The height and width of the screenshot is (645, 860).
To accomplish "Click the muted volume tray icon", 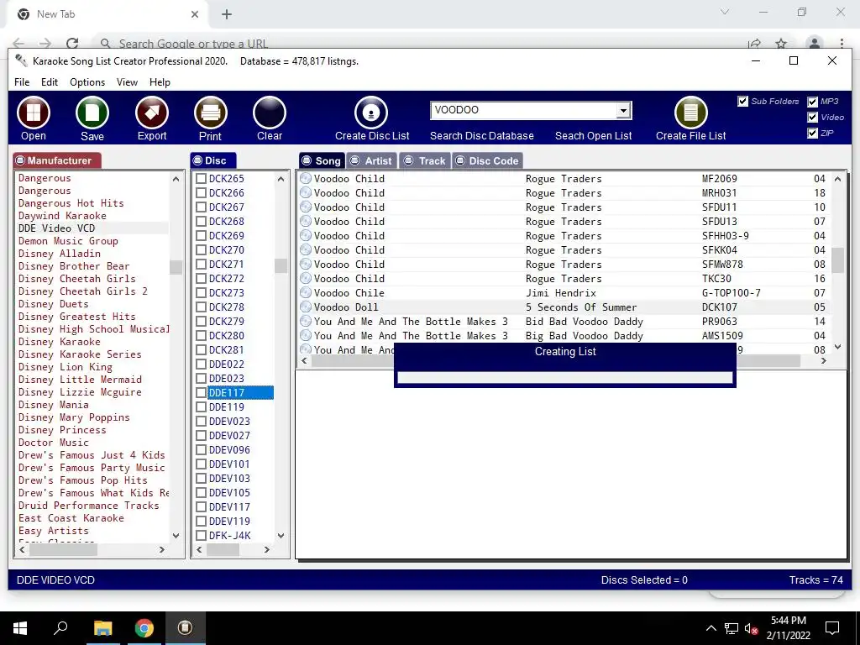I will 752,628.
